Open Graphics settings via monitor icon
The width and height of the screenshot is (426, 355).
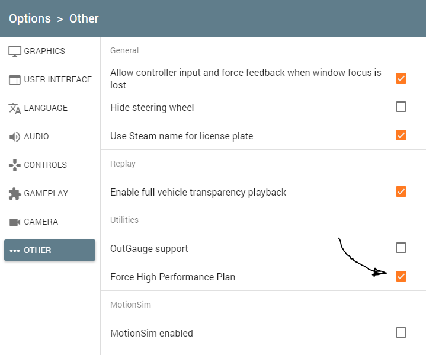15,52
